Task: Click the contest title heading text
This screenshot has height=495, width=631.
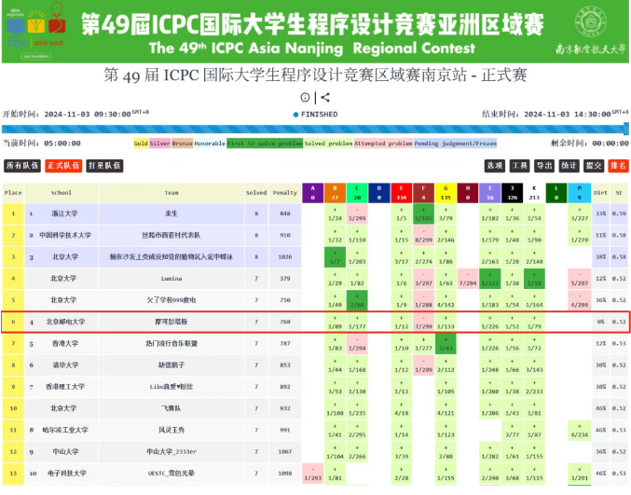Action: pyautogui.click(x=315, y=75)
